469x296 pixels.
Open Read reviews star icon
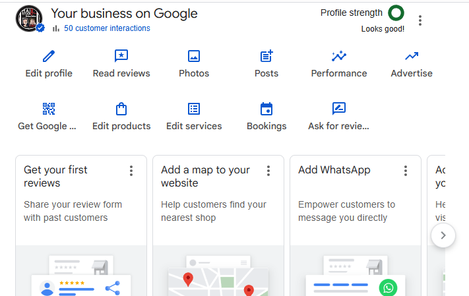(121, 56)
